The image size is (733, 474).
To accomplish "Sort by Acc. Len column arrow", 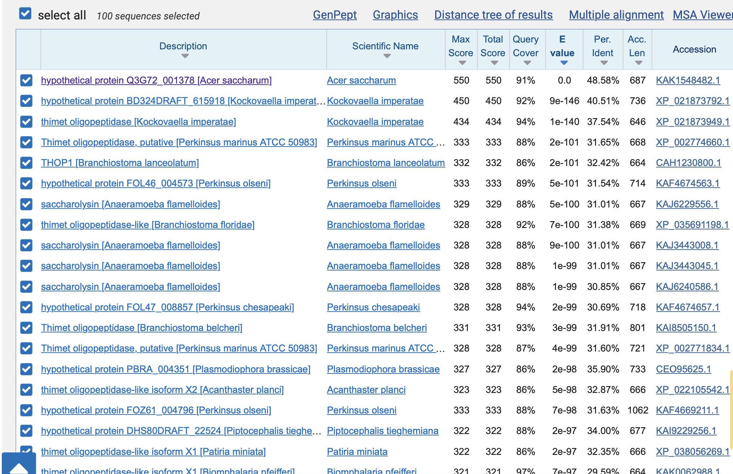I will point(639,63).
